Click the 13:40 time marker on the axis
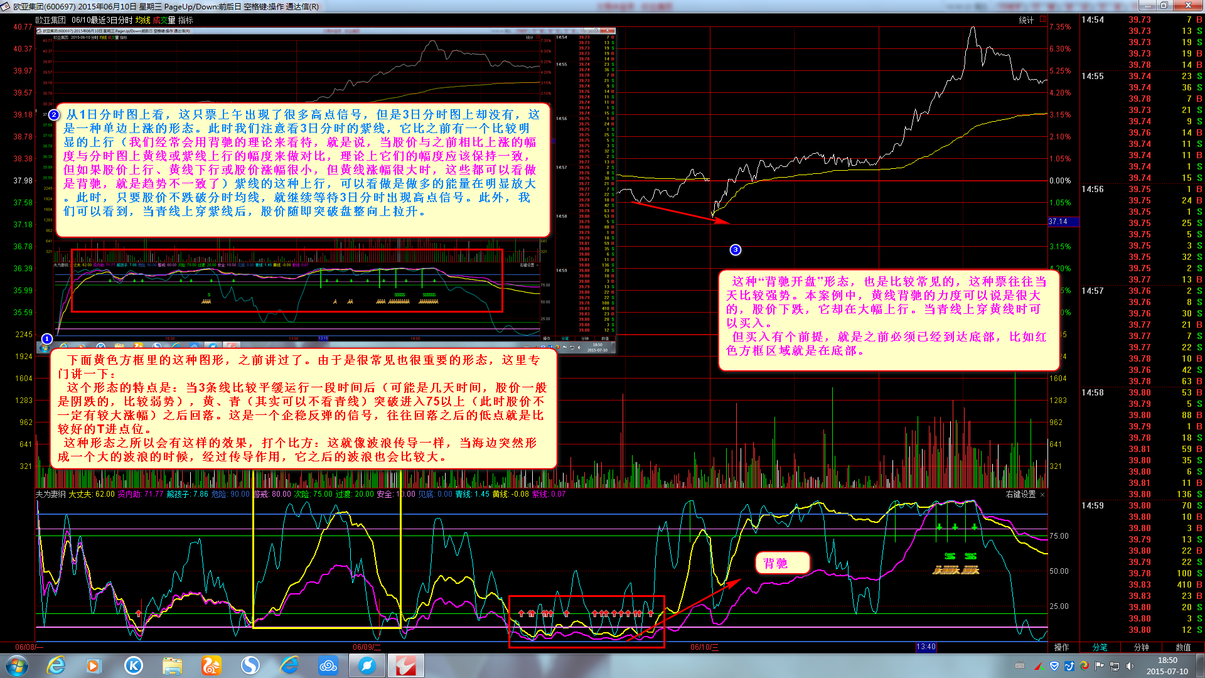 point(926,647)
